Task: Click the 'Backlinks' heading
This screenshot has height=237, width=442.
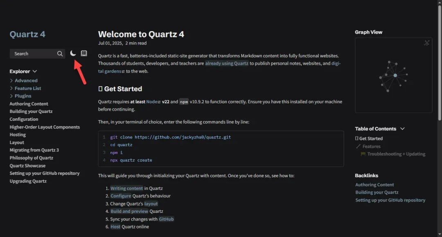Action: tap(366, 175)
